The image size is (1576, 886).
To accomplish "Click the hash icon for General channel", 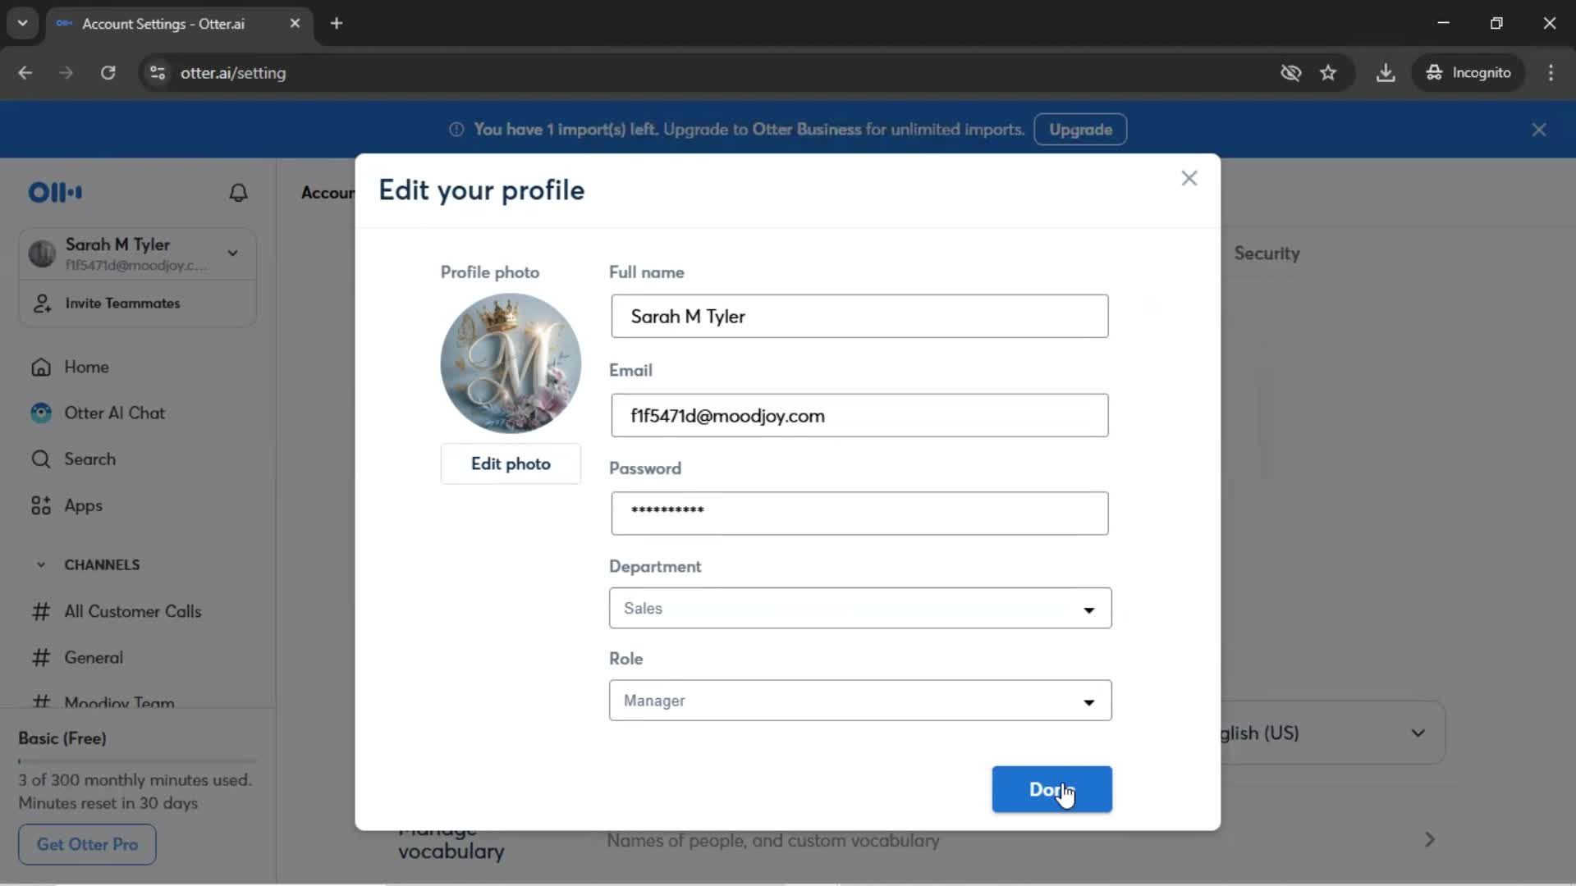I will 41,658.
